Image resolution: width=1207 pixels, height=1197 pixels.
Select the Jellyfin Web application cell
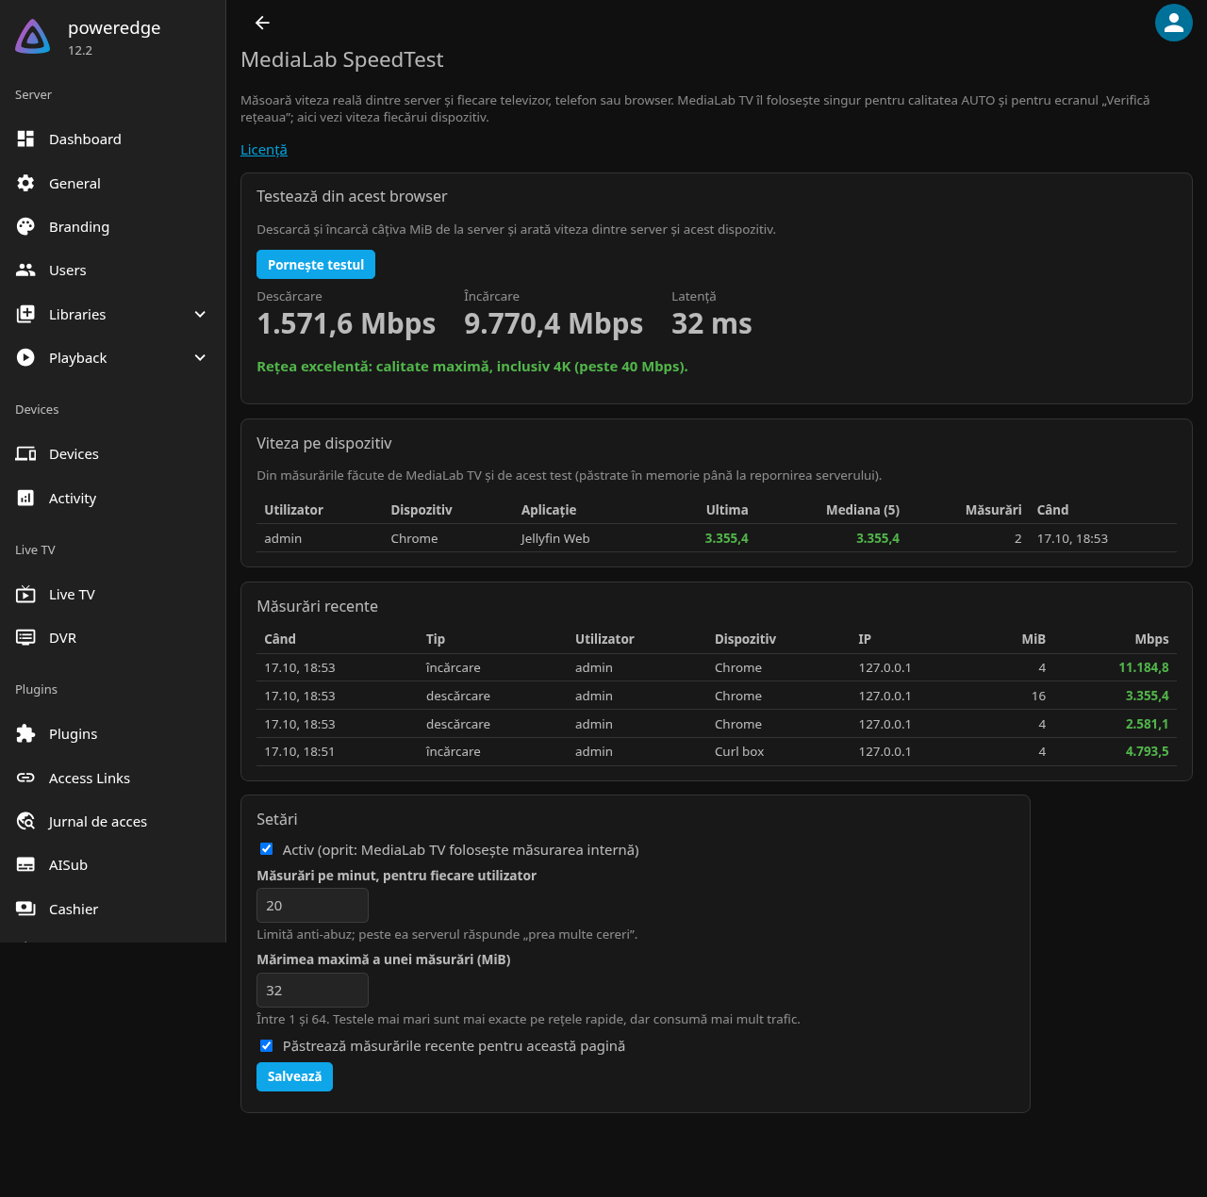[555, 538]
